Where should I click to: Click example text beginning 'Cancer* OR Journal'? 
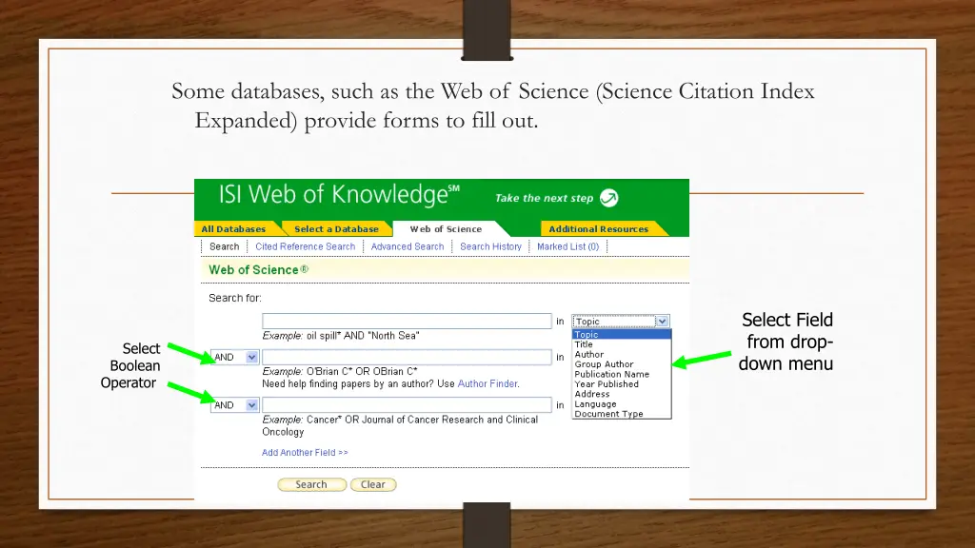click(x=400, y=425)
